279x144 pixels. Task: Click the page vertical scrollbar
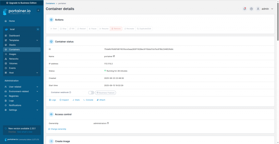[x=278, y=21]
